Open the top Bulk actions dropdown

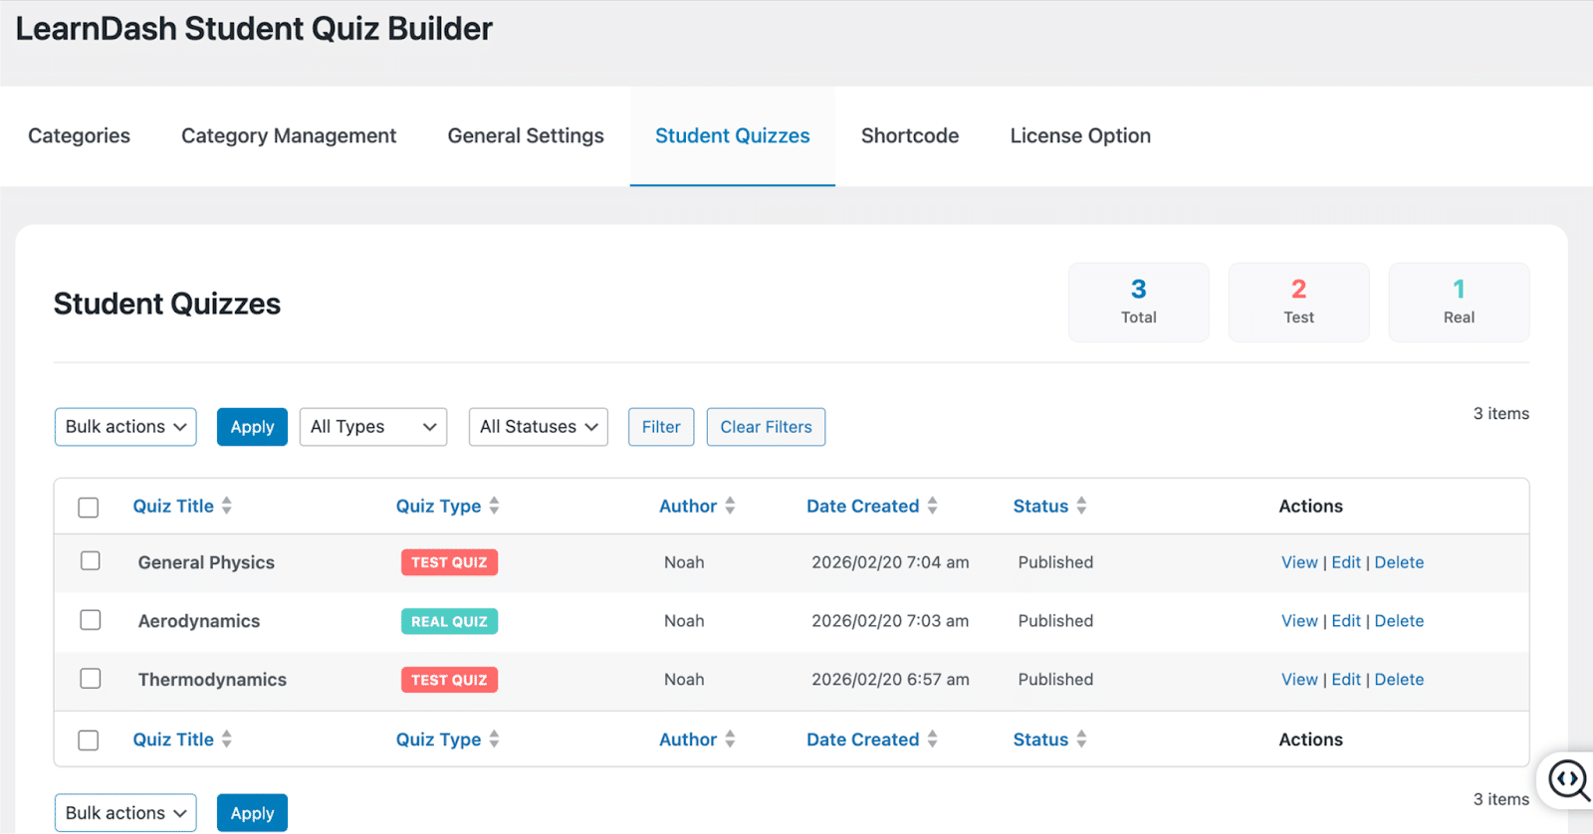pyautogui.click(x=125, y=427)
